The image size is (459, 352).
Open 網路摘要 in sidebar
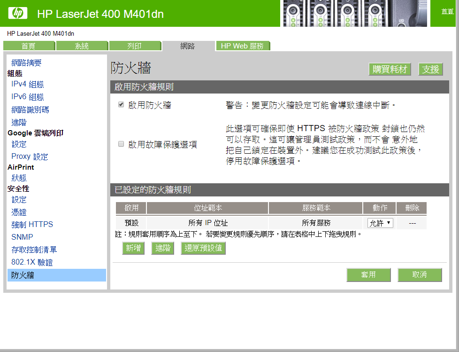(26, 63)
